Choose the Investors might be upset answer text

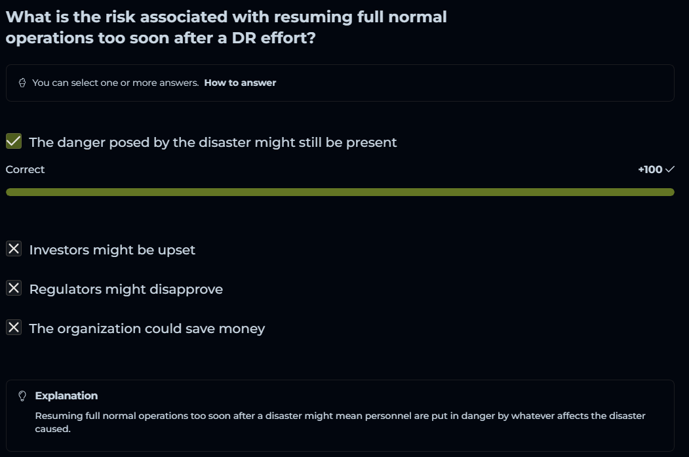click(112, 250)
